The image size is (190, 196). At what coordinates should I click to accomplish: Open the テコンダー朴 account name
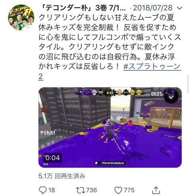(x=83, y=8)
